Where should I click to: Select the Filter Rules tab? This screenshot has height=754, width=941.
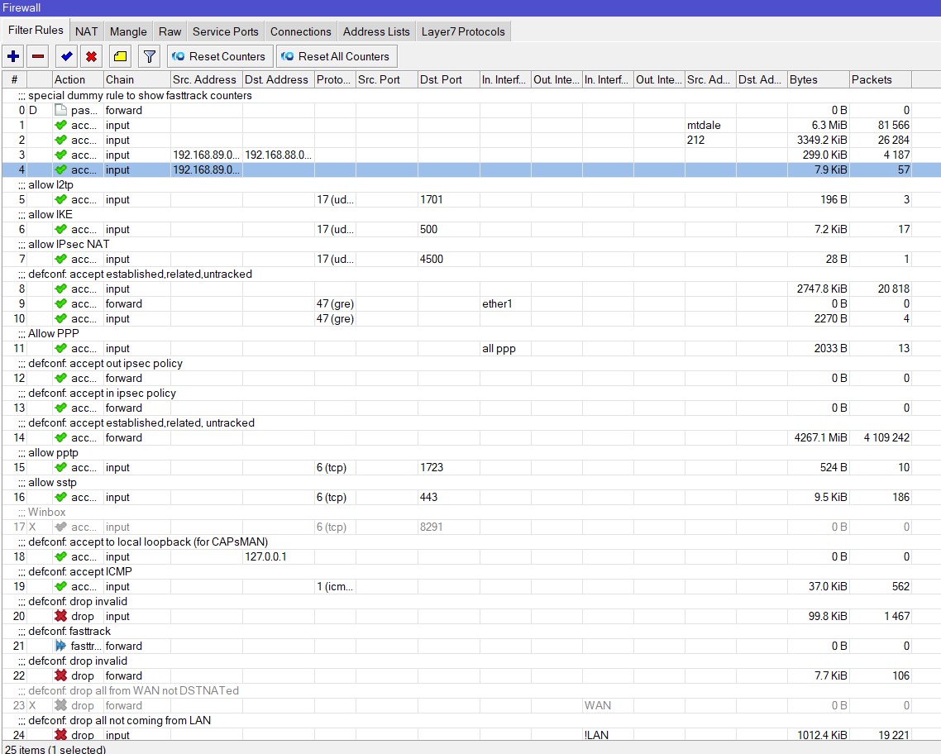pos(36,30)
